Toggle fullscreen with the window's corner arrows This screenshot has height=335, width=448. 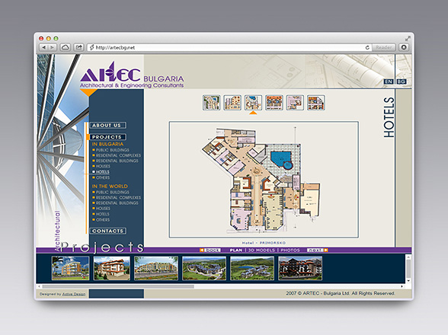[x=408, y=38]
